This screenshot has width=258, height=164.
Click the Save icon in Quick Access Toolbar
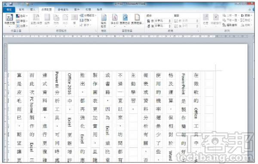[x=11, y=4]
